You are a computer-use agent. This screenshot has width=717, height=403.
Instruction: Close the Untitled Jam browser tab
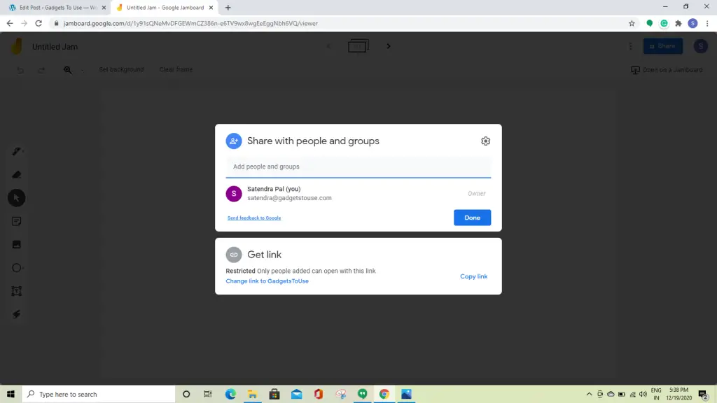point(211,8)
